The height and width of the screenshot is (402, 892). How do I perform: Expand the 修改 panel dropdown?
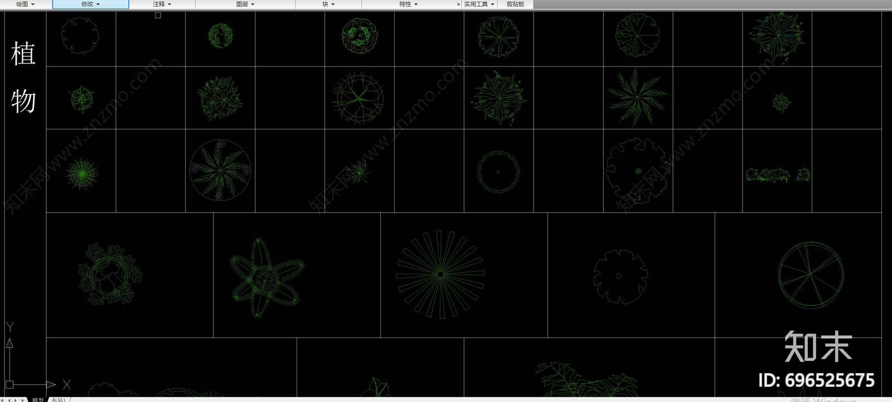91,4
